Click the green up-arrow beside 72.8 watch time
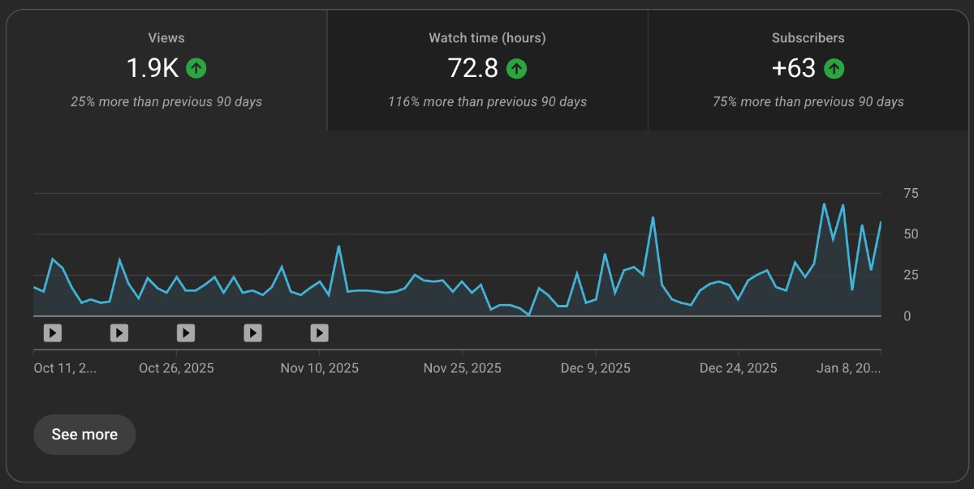This screenshot has width=974, height=489. pos(517,68)
